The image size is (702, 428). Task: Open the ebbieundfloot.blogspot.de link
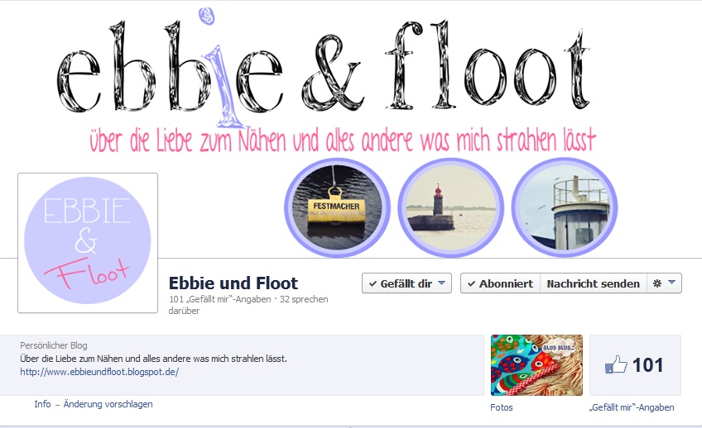99,372
